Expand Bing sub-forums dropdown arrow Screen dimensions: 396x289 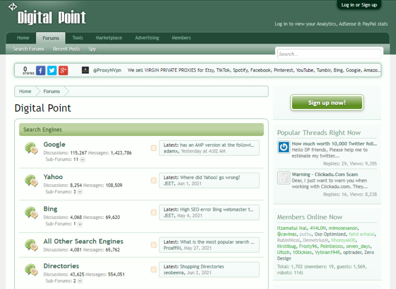click(80, 224)
